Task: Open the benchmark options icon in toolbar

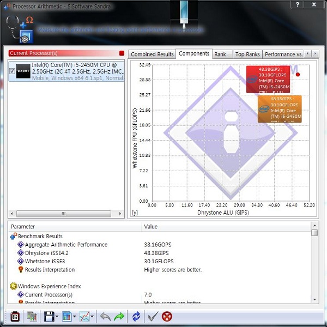Action: [x=15, y=317]
